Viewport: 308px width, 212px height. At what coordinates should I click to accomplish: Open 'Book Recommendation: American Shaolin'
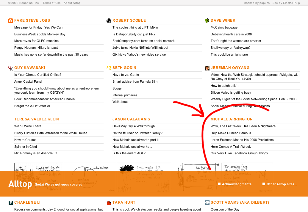tap(44, 99)
